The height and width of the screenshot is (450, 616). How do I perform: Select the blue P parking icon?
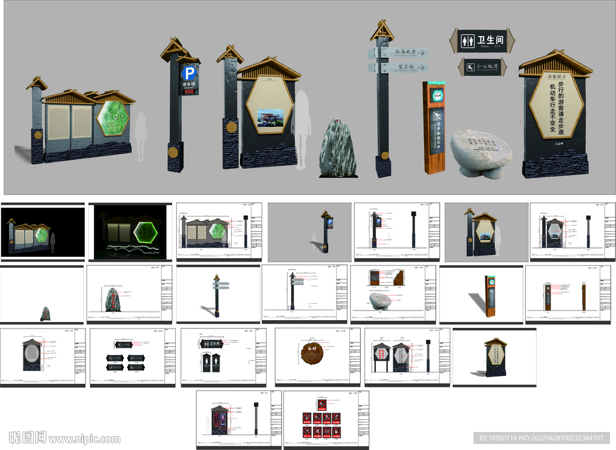coord(189,72)
